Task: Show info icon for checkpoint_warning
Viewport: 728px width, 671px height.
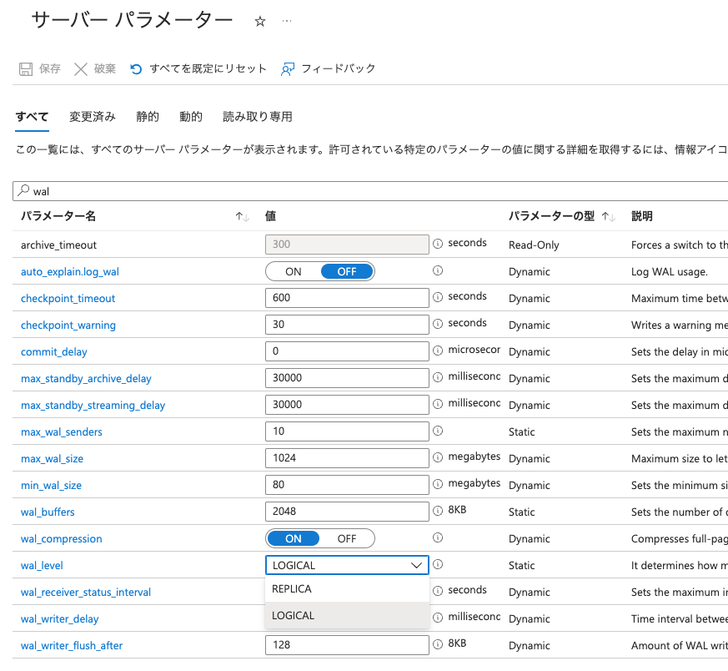Action: (x=438, y=324)
